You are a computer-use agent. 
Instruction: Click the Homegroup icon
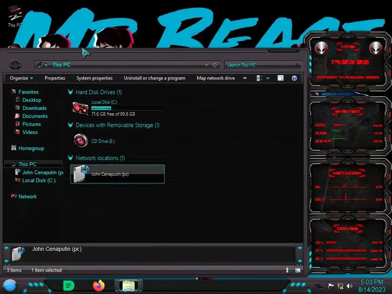[x=14, y=148]
